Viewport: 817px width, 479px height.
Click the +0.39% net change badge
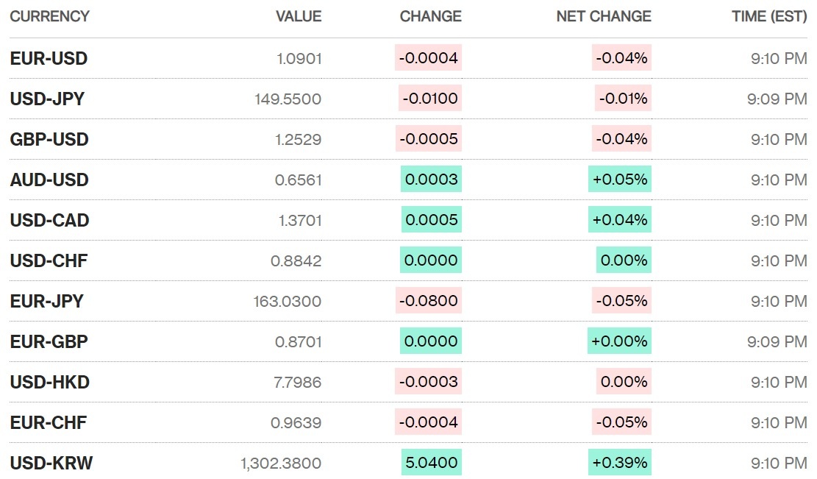point(620,463)
